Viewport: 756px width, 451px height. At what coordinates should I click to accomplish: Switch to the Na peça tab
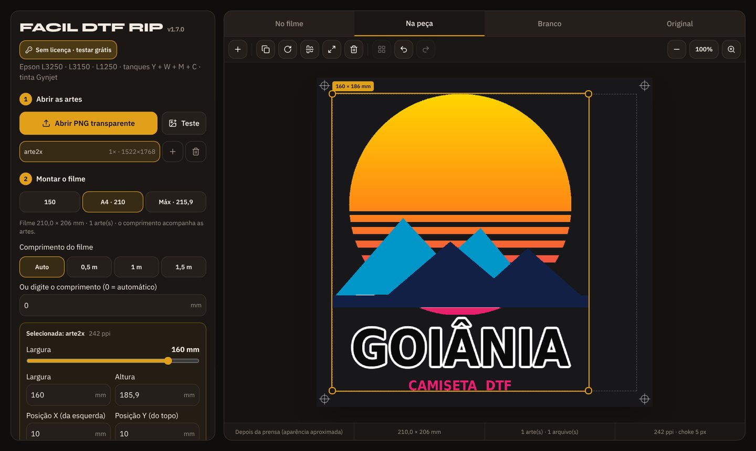pyautogui.click(x=419, y=24)
